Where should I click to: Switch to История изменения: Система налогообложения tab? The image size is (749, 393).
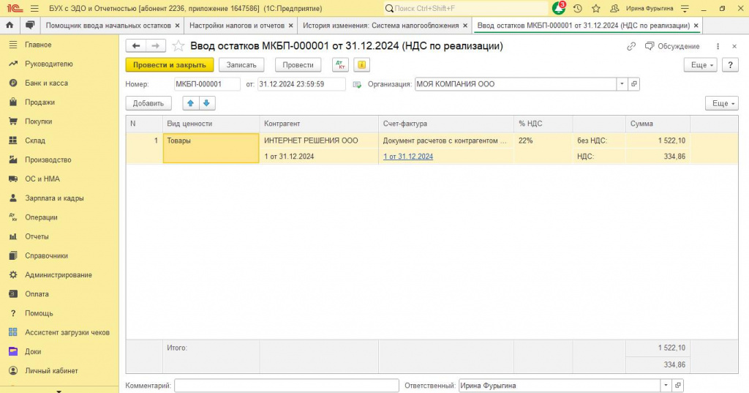(380, 26)
